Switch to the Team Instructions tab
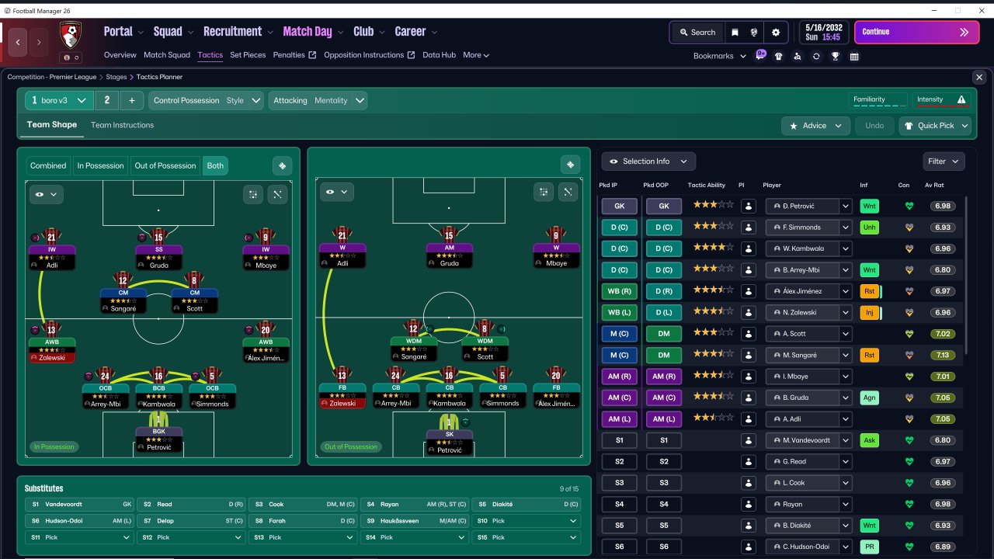The width and height of the screenshot is (994, 559). point(122,125)
